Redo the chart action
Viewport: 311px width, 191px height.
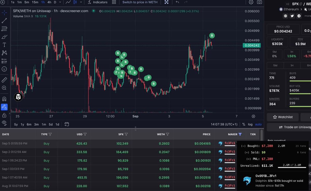(x=186, y=2)
